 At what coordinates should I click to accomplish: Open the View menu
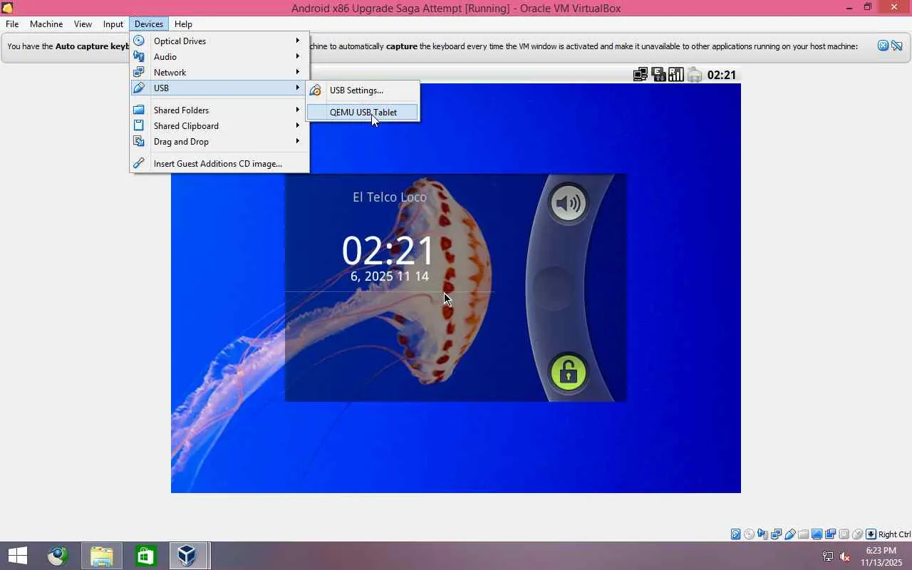pyautogui.click(x=83, y=24)
